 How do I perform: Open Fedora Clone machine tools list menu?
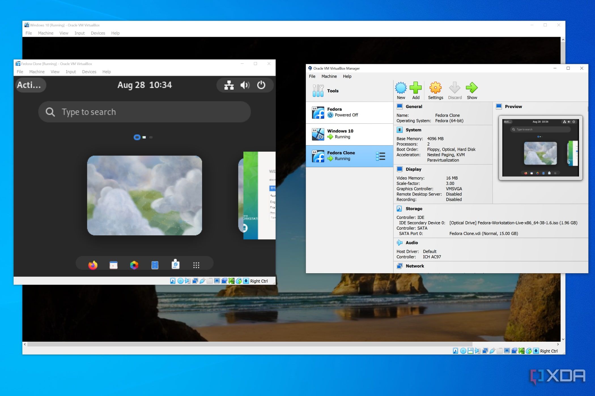pos(380,156)
